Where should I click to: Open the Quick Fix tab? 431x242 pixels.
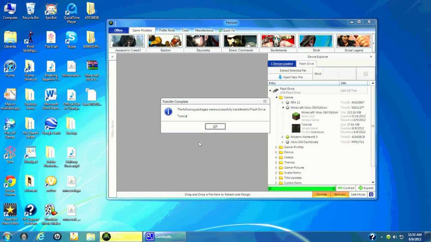tap(227, 30)
